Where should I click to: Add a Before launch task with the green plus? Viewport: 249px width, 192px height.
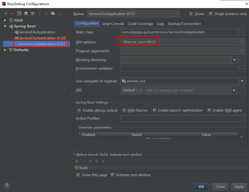(x=77, y=162)
